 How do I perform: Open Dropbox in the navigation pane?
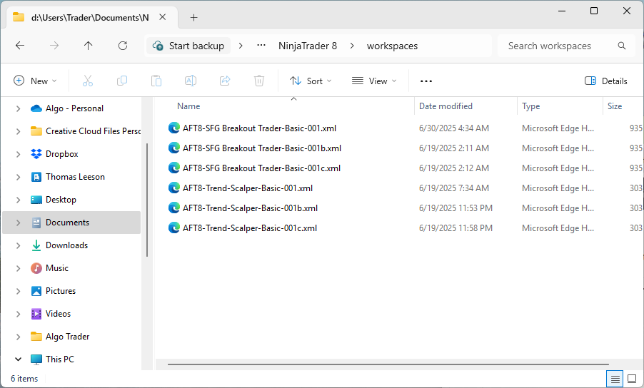[61, 154]
